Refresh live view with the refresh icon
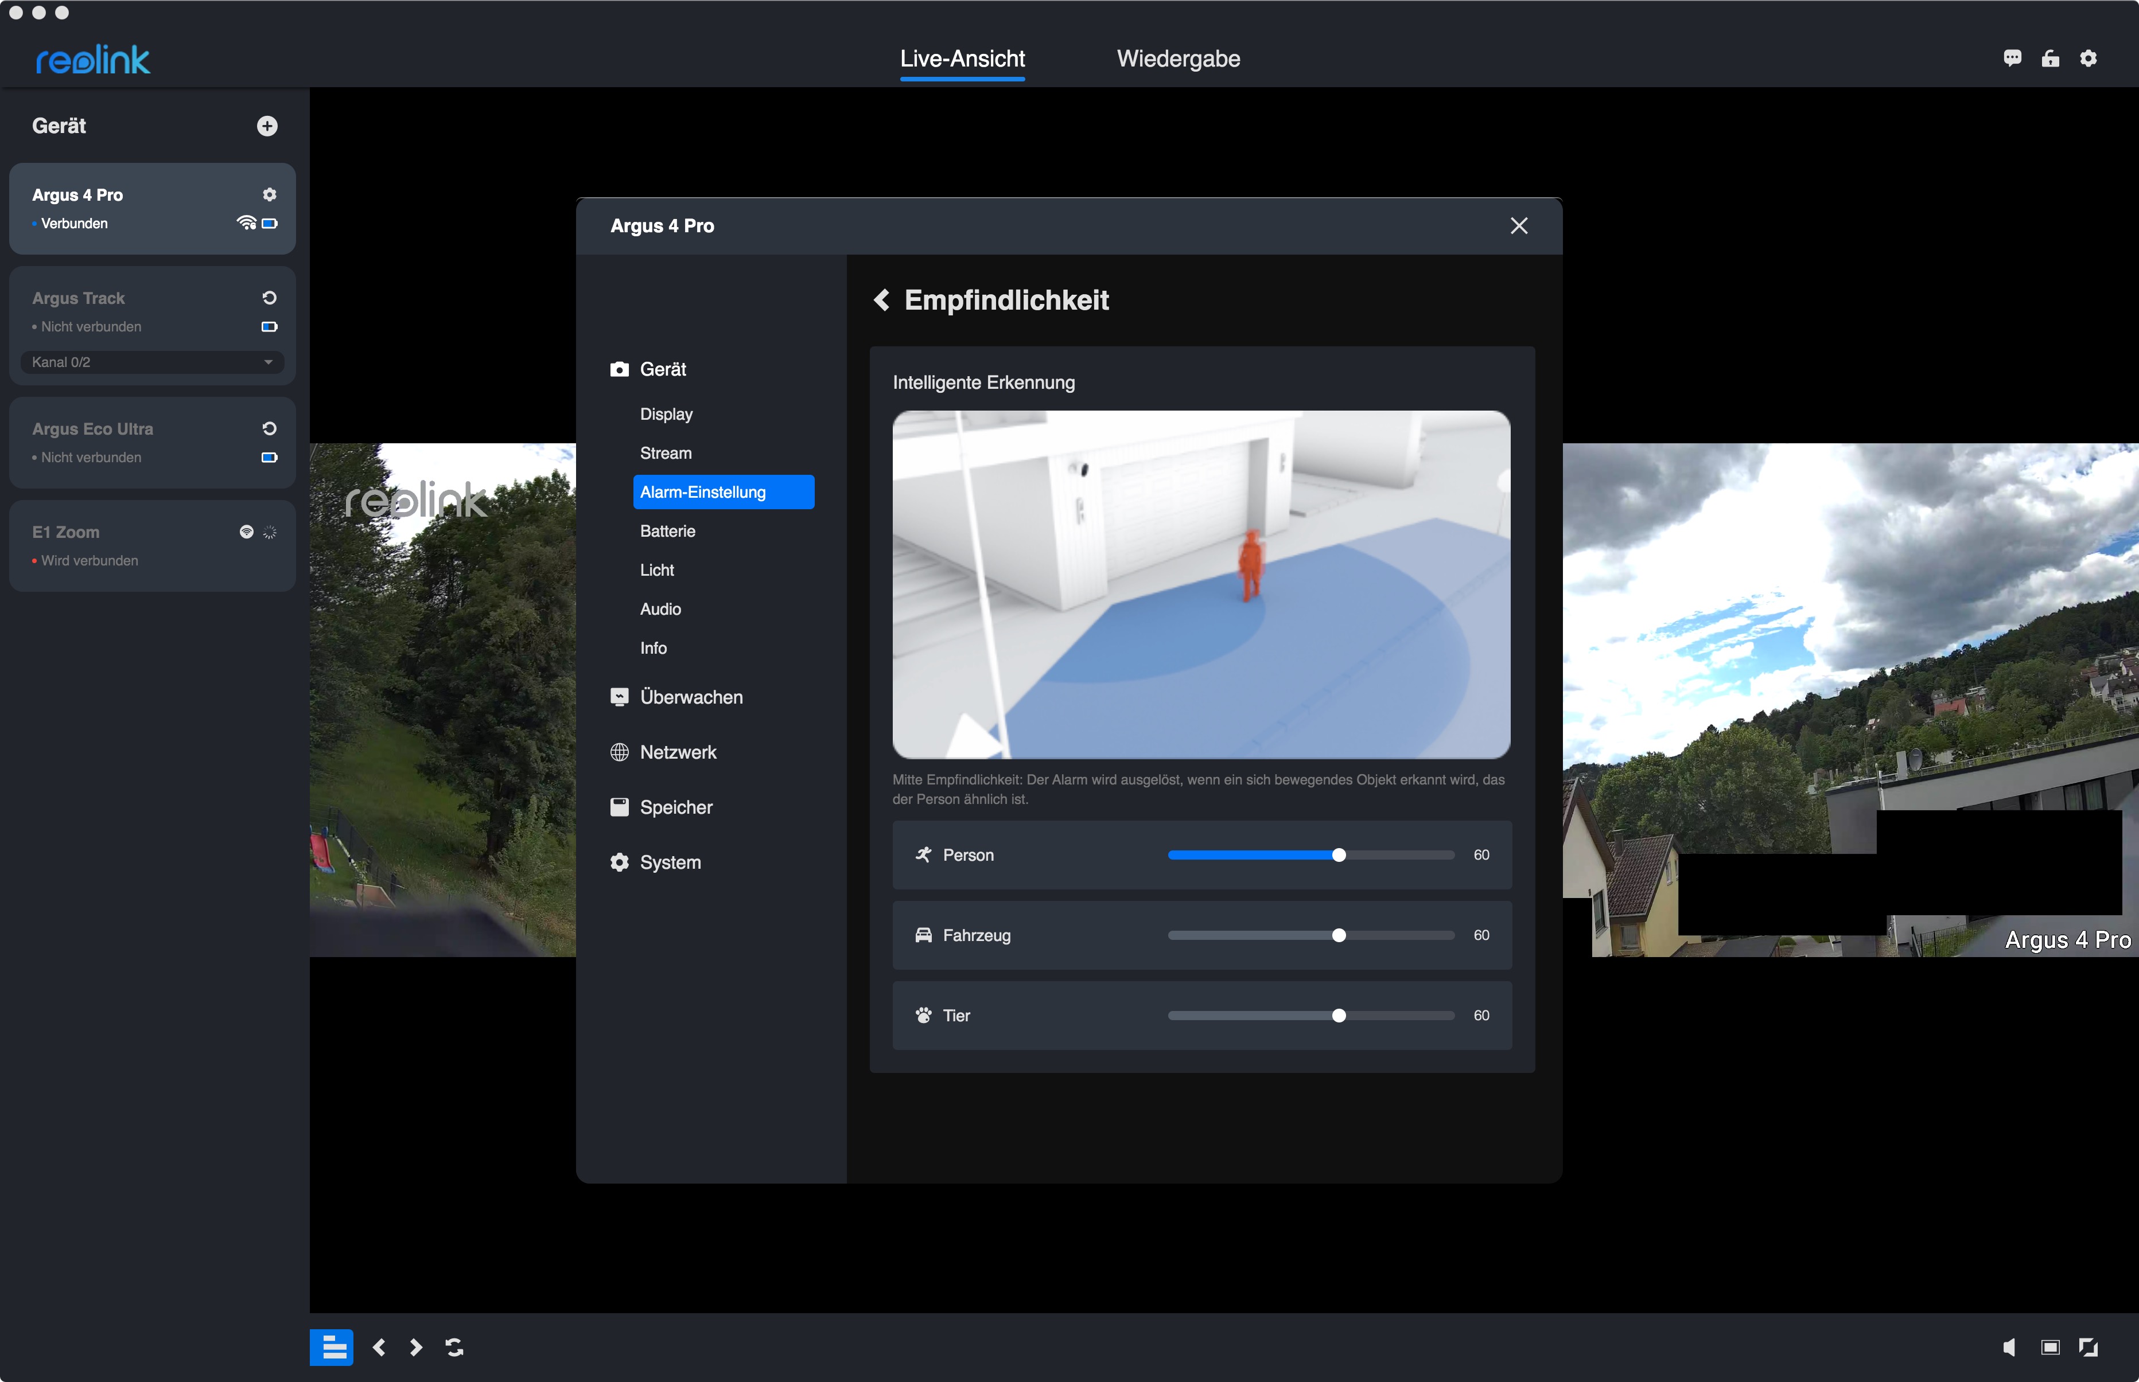Screen dimensions: 2139x1382 click(454, 1347)
